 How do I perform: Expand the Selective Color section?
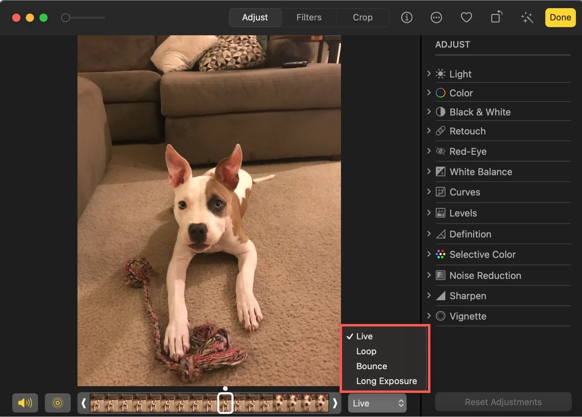pos(429,254)
